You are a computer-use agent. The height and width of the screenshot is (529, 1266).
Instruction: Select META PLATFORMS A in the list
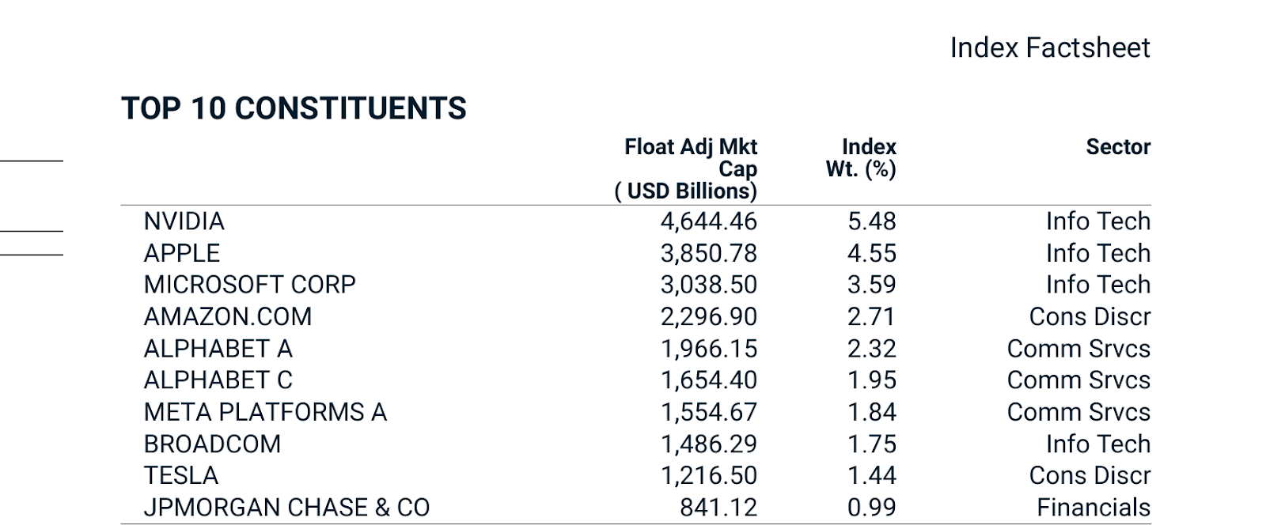click(265, 412)
